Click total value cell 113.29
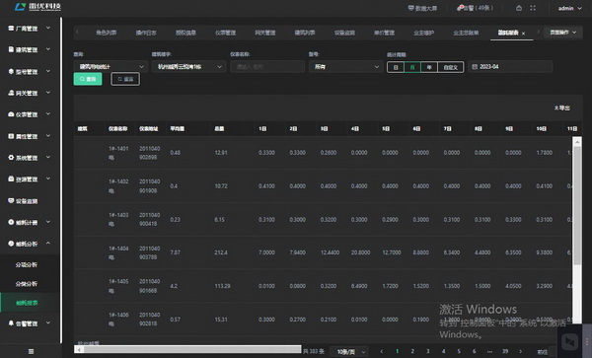Image resolution: width=592 pixels, height=358 pixels. pyautogui.click(x=222, y=286)
